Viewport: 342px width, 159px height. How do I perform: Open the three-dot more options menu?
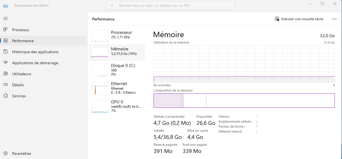[x=334, y=19]
